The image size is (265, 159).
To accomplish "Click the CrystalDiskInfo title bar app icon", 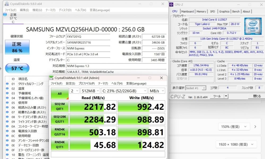I will 7,4.
